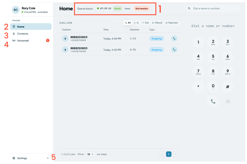Dial digit 3 DEF on the keypad
This screenshot has height=164, width=247.
pyautogui.click(x=228, y=42)
